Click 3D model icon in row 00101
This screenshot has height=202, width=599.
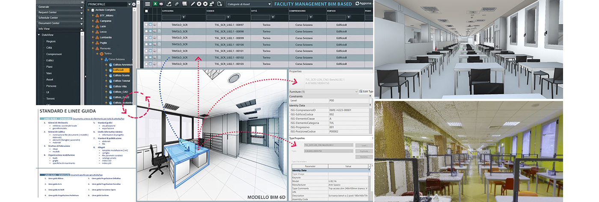[x=154, y=50]
